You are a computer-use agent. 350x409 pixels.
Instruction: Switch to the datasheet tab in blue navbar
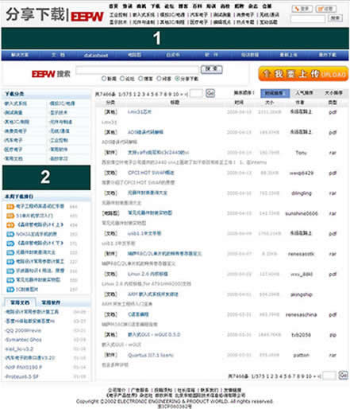click(96, 55)
